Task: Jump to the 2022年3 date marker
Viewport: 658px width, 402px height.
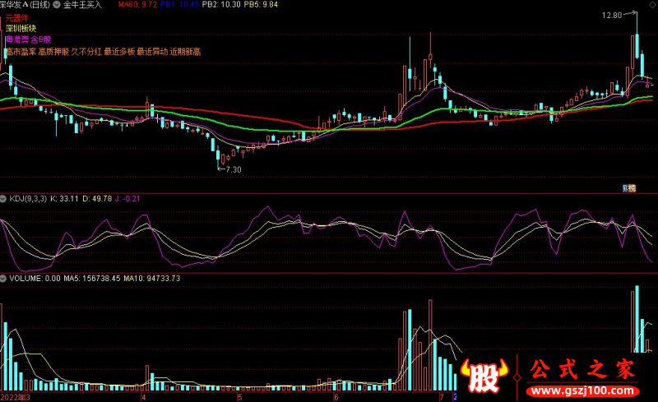Action: [x=15, y=397]
